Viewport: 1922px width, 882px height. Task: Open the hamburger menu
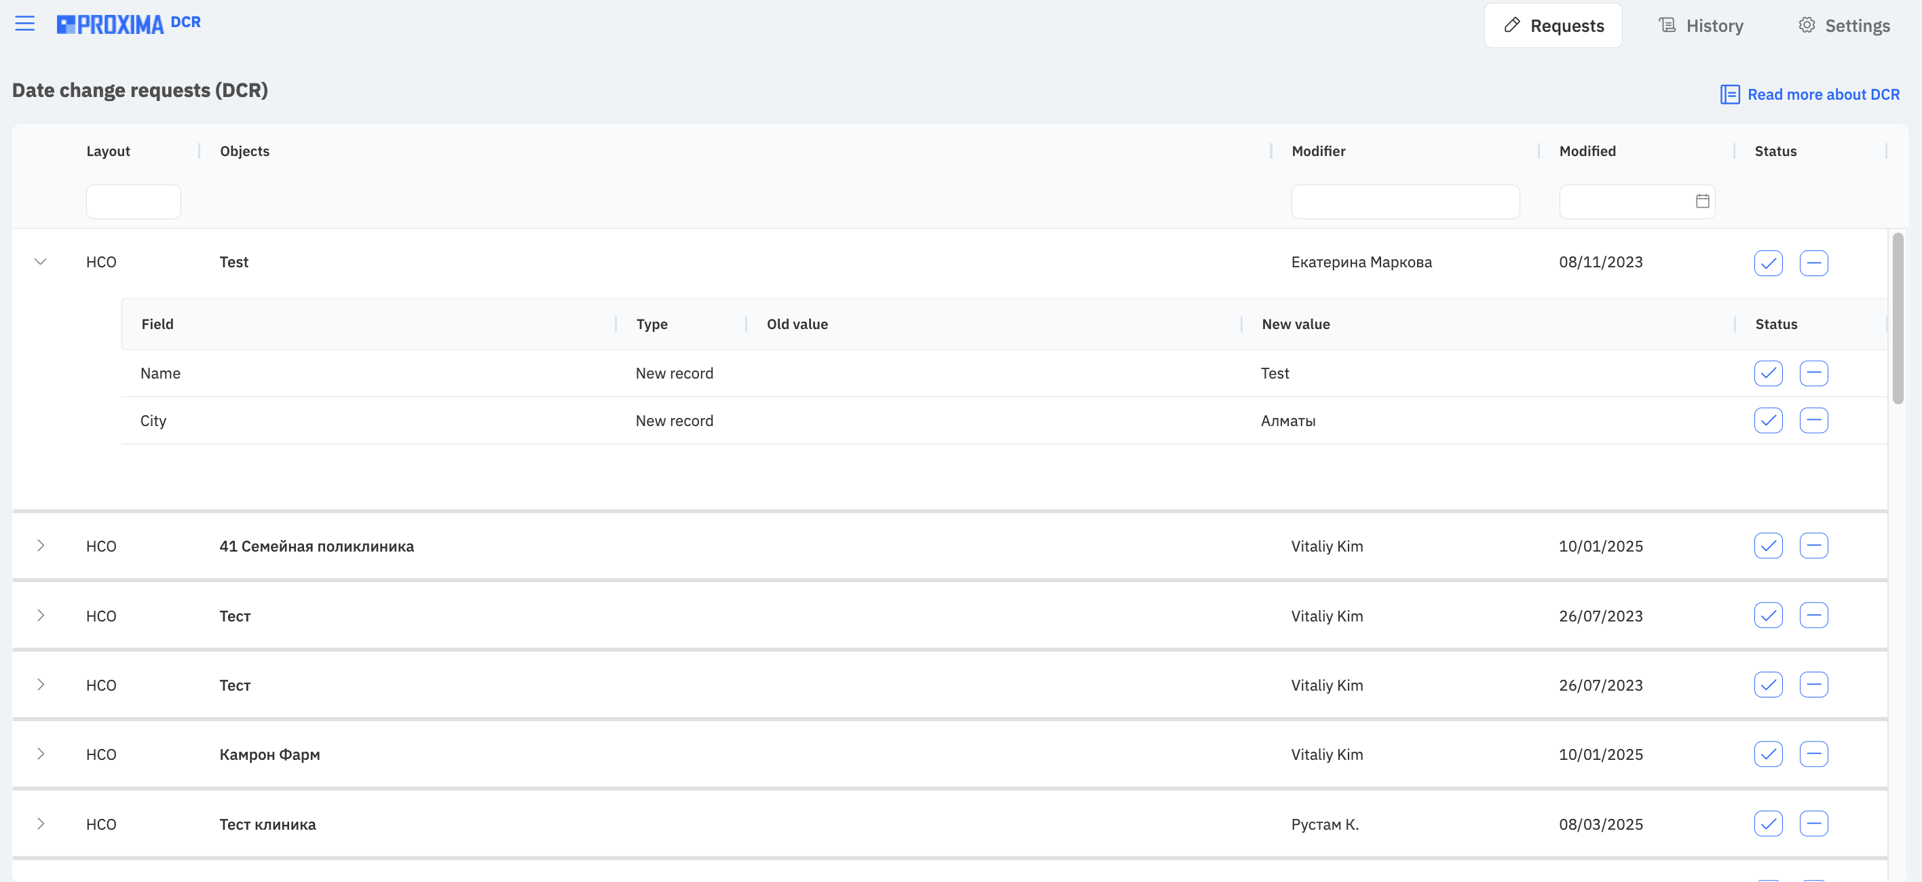(24, 24)
